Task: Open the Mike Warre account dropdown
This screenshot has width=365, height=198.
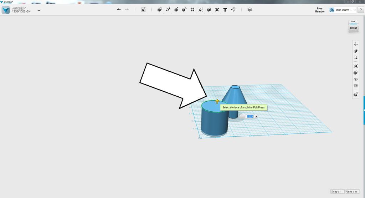Action: [x=343, y=10]
